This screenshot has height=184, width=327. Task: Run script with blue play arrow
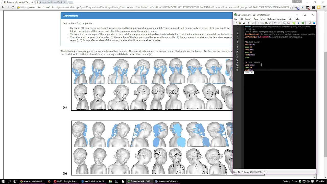pos(299,23)
